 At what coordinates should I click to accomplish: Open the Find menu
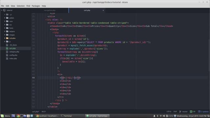tap(28, 6)
